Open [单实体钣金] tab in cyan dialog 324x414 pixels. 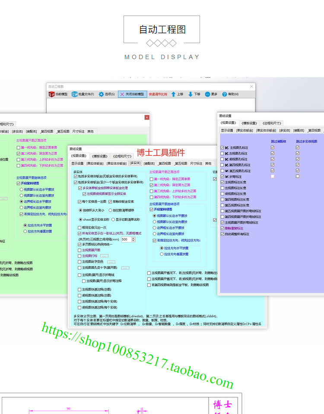[x=95, y=163]
